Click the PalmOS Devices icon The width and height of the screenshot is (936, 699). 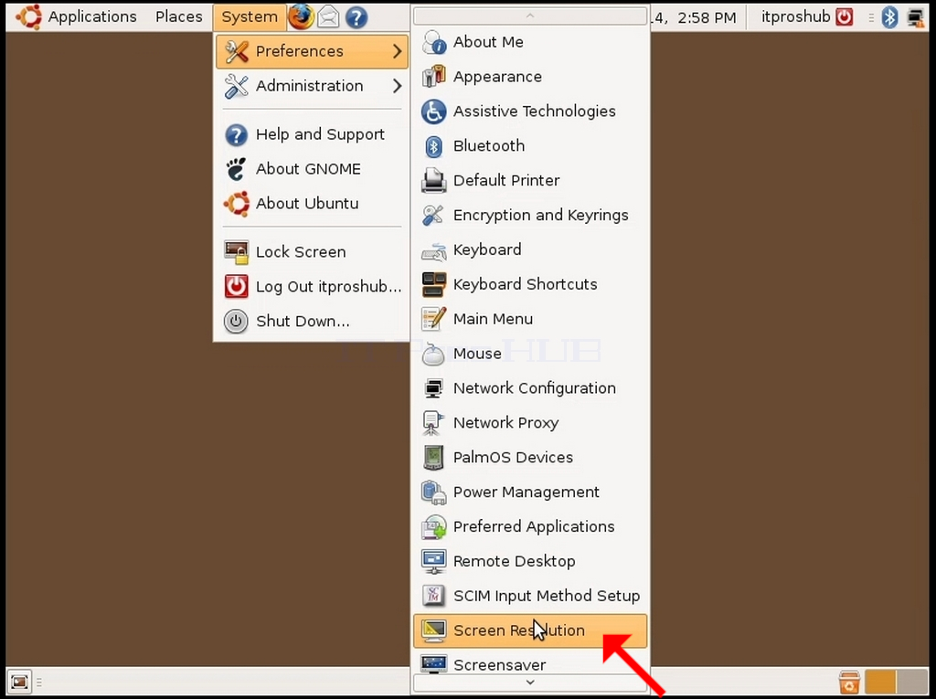[x=434, y=458]
